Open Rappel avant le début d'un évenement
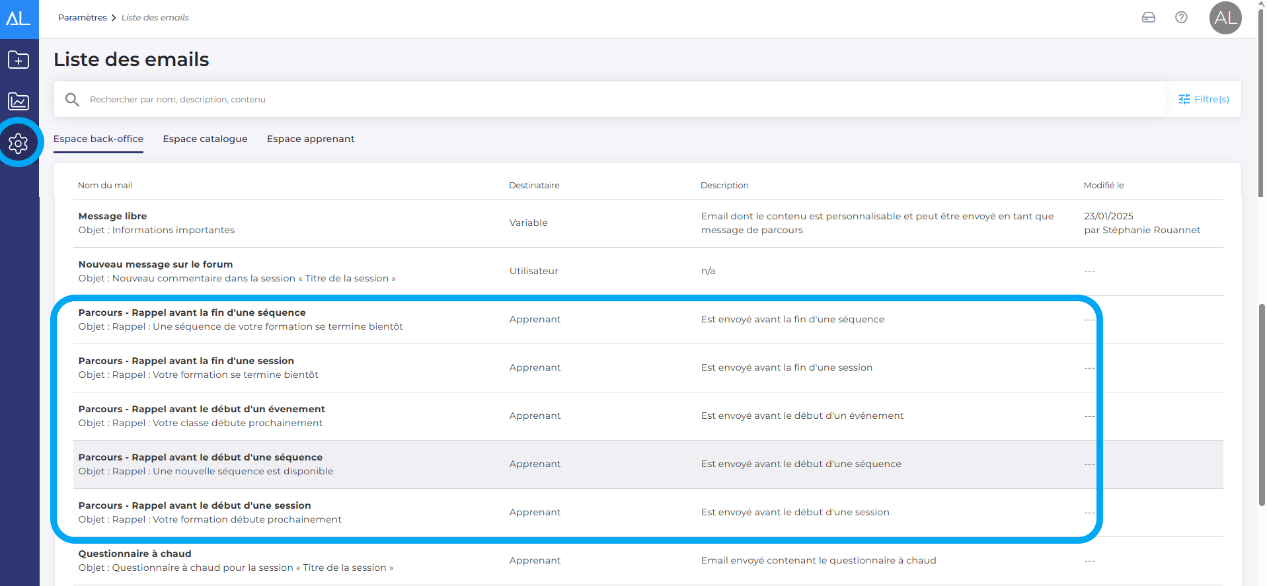This screenshot has height=586, width=1267. click(x=202, y=409)
